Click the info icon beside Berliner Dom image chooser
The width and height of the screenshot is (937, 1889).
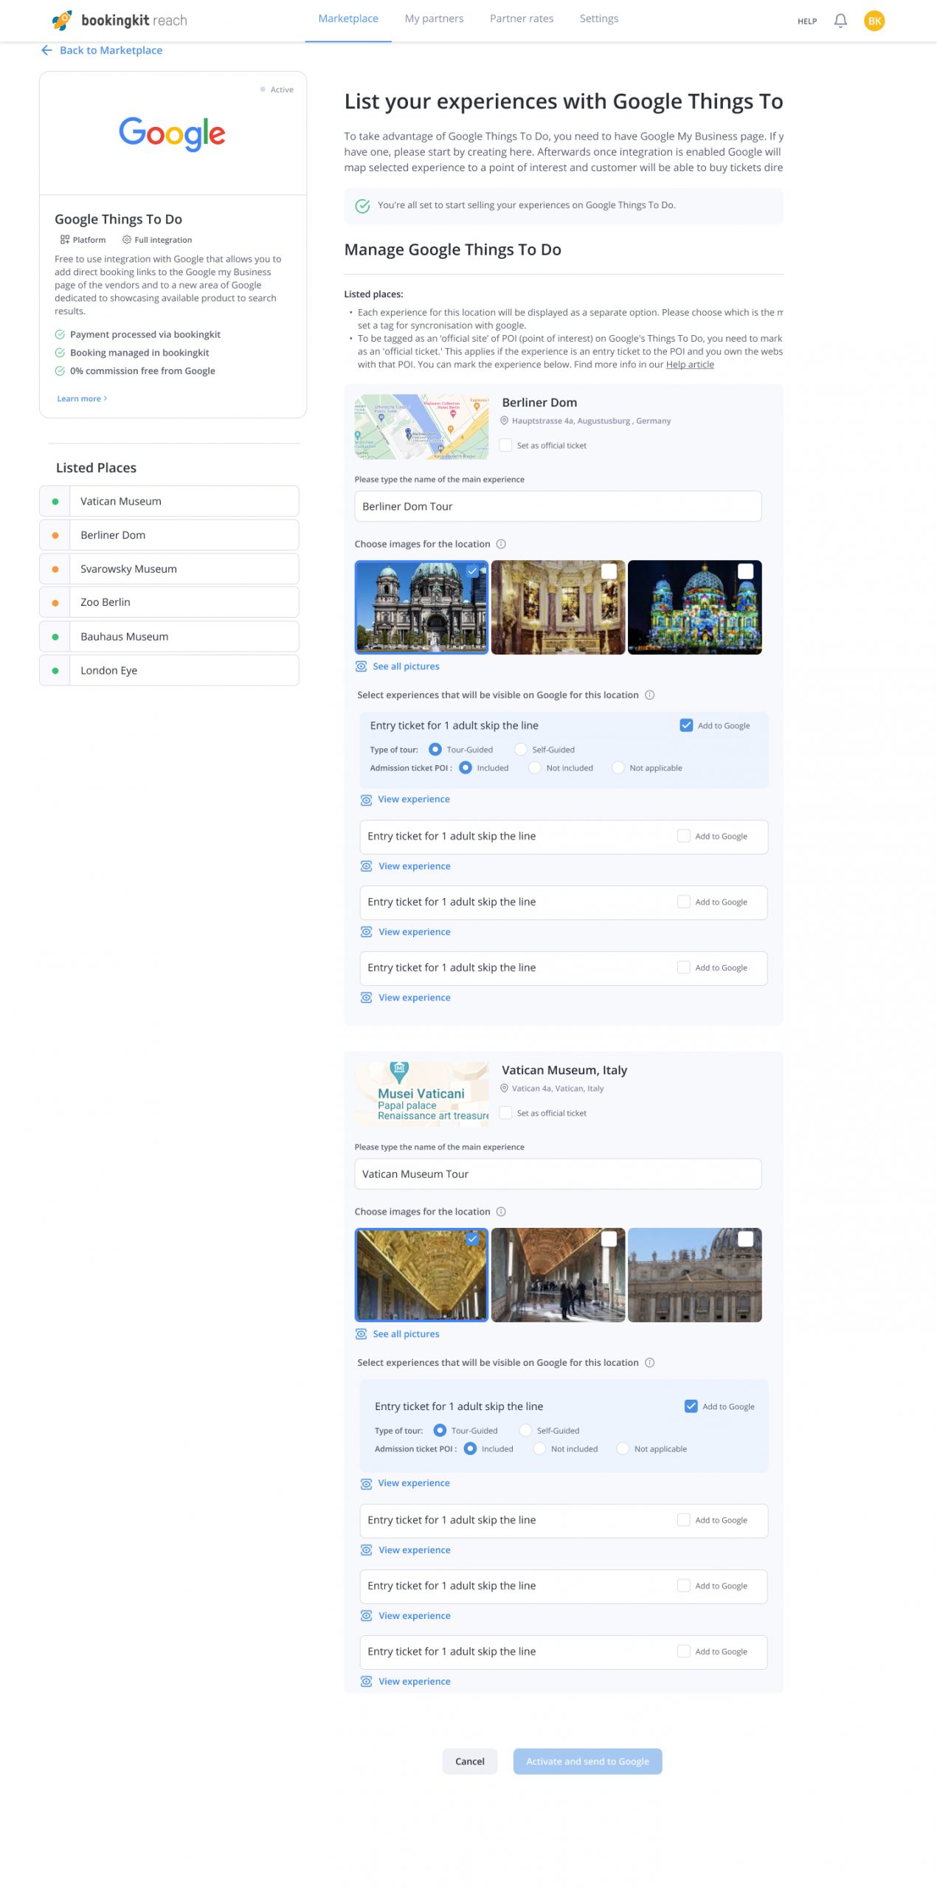(x=501, y=544)
